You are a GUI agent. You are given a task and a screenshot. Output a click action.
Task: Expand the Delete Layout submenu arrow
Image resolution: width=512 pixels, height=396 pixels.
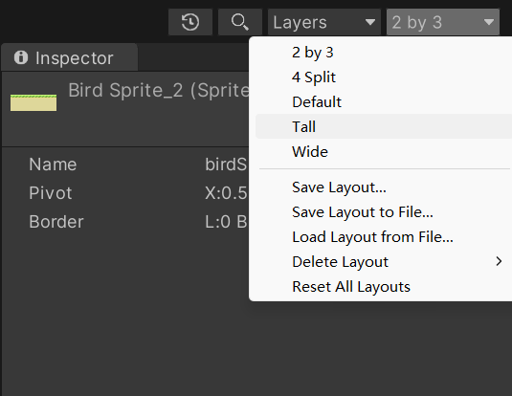[499, 261]
